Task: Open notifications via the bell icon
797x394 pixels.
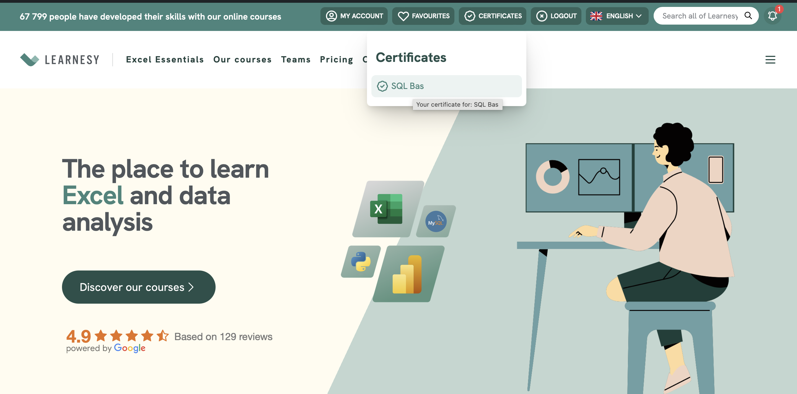Action: click(772, 16)
